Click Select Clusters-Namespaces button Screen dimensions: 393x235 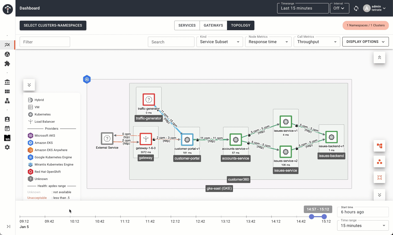click(x=53, y=25)
